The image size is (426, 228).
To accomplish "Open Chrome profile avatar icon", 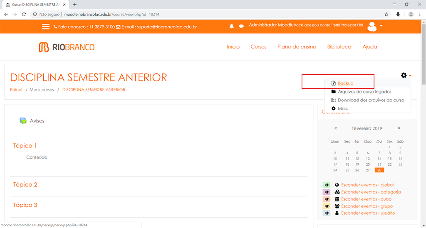I will (x=411, y=15).
